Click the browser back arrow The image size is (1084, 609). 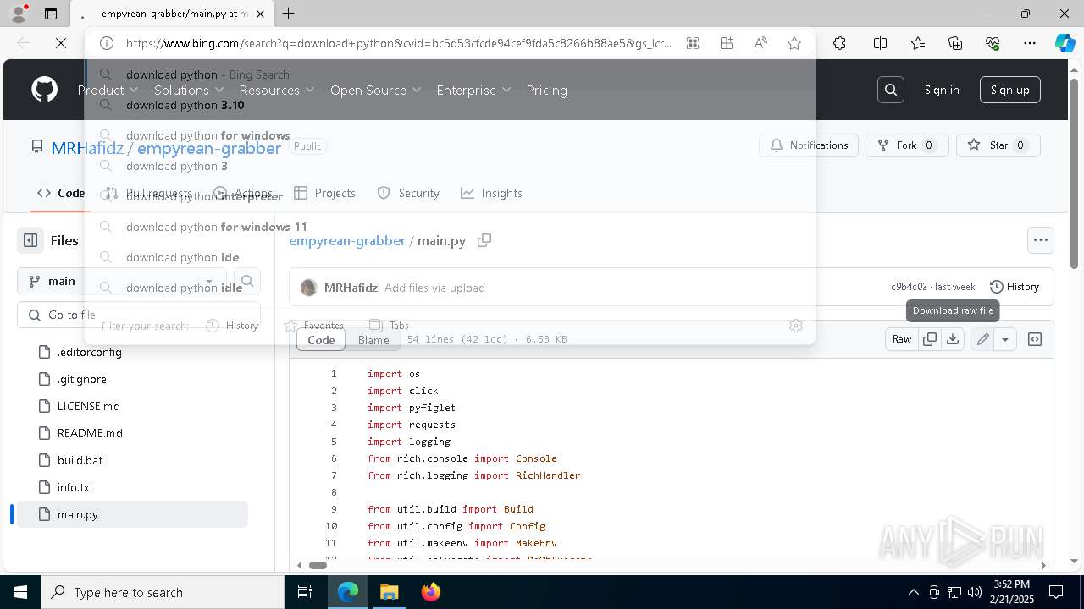point(24,43)
